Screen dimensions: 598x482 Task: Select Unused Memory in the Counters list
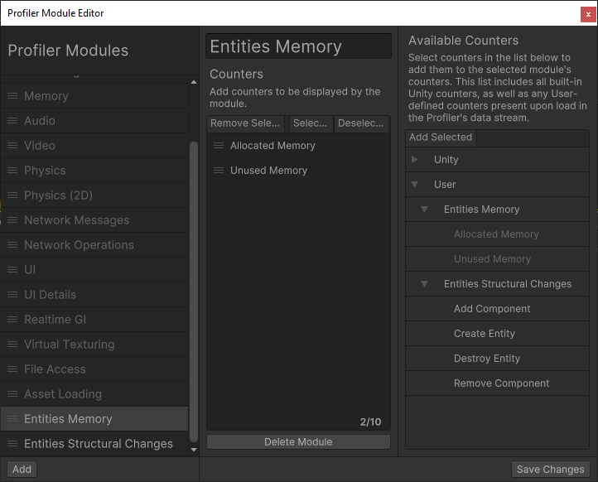(x=298, y=170)
